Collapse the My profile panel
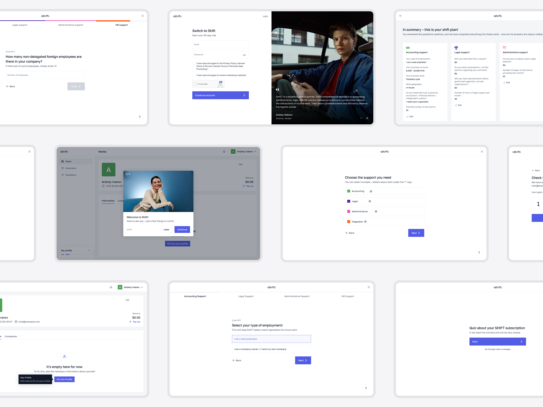The width and height of the screenshot is (543, 407). pos(89,250)
